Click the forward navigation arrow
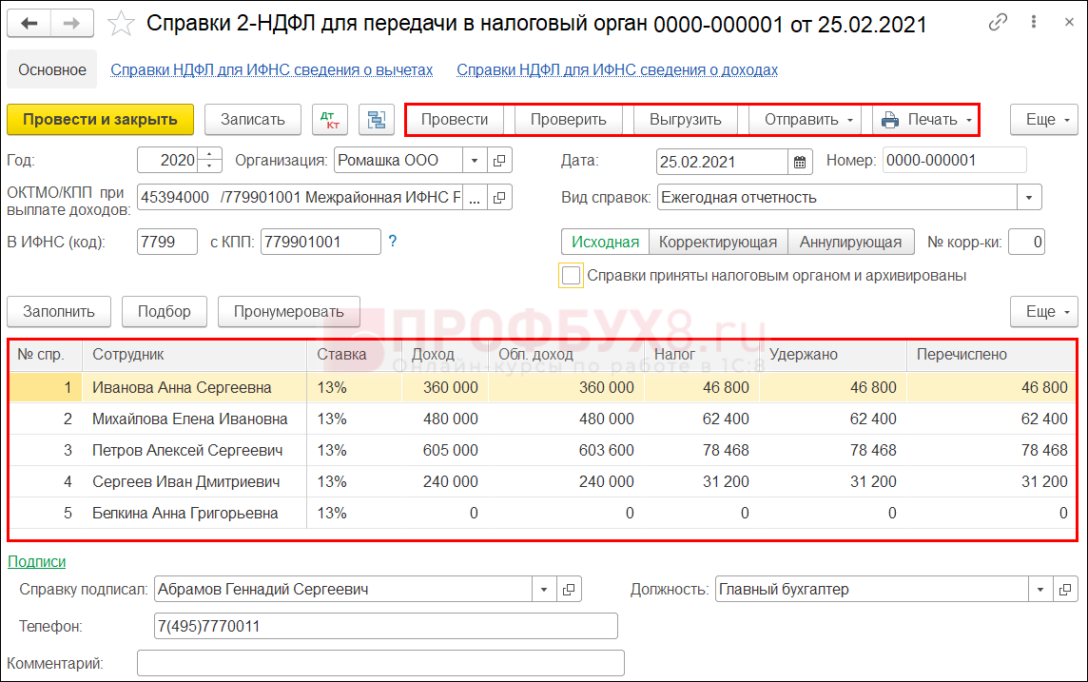The height and width of the screenshot is (682, 1088). coord(71,24)
